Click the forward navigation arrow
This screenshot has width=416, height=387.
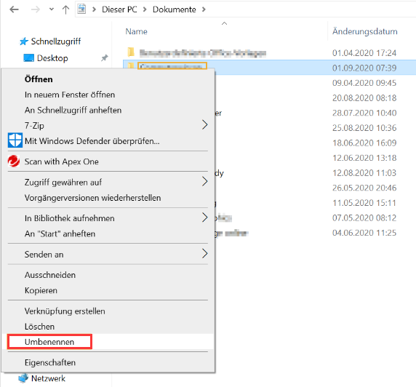pyautogui.click(x=36, y=9)
